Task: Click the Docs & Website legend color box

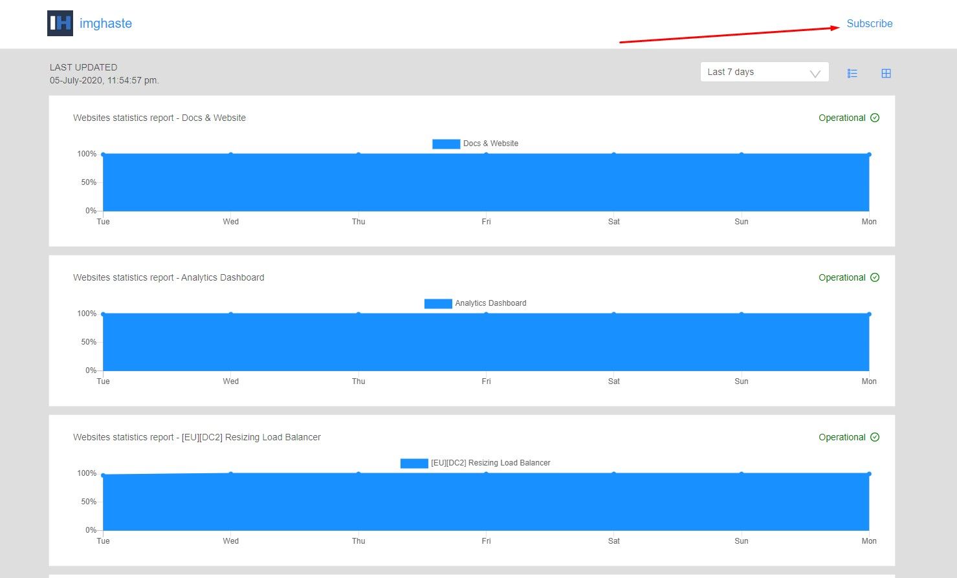Action: click(446, 144)
